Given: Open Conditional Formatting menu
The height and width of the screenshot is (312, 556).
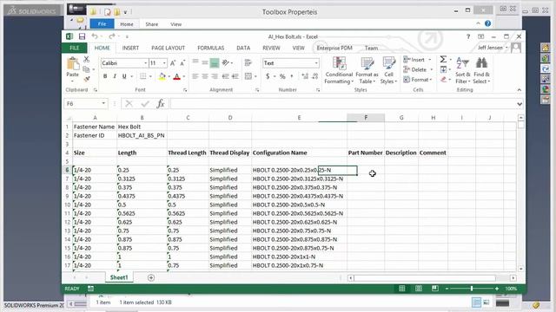Looking at the screenshot, I should [339, 70].
